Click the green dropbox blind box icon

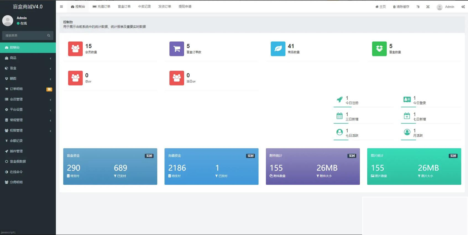(x=379, y=49)
